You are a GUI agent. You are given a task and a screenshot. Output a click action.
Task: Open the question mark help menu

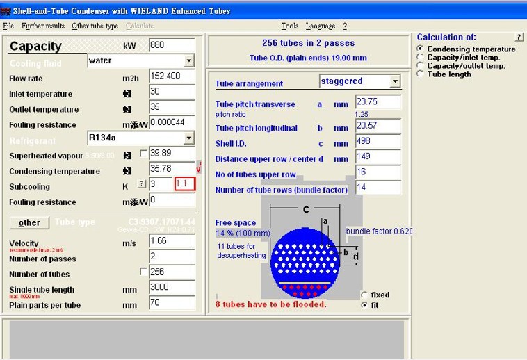tap(345, 26)
